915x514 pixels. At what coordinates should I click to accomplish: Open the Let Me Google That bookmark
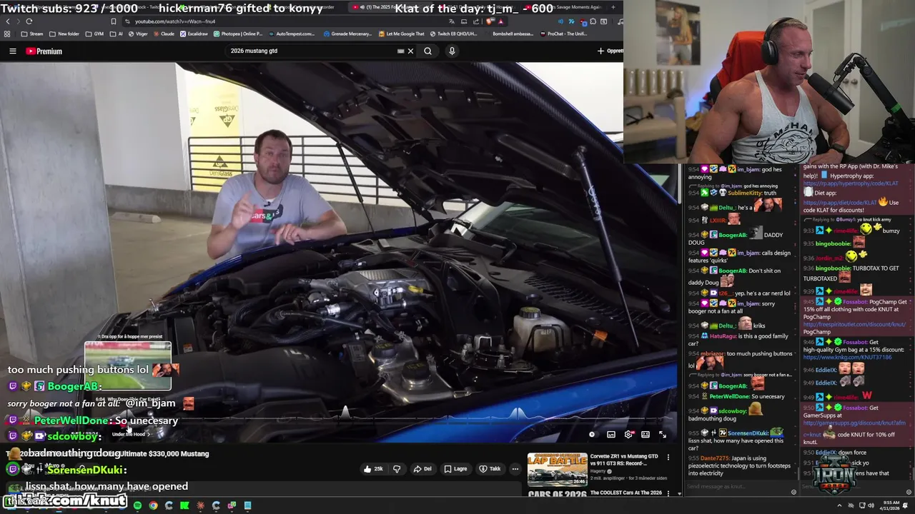click(x=401, y=34)
